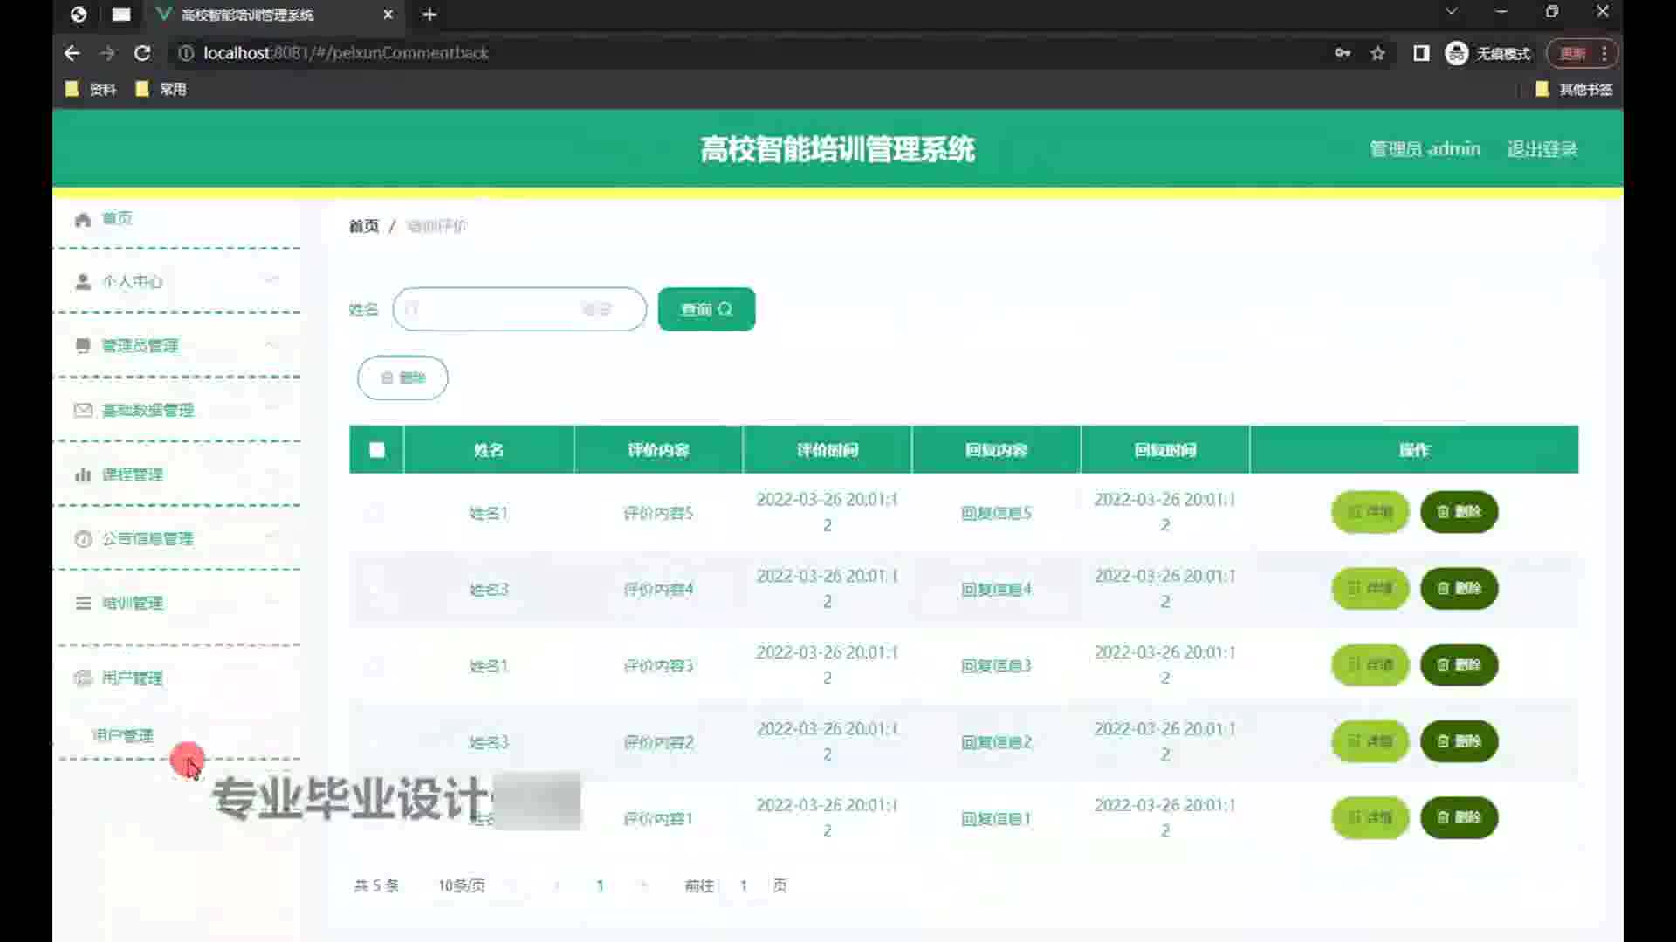Check the first row checkbox for 评价内容5
This screenshot has height=942, width=1676.
coord(375,512)
